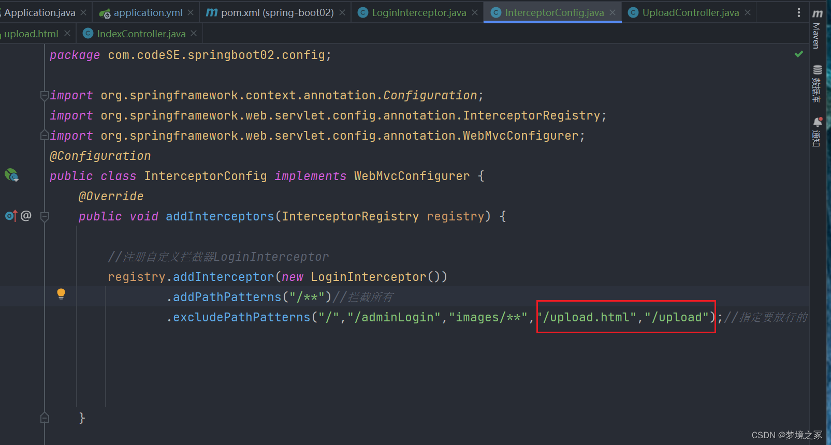Open the application.yml tab

(x=148, y=12)
